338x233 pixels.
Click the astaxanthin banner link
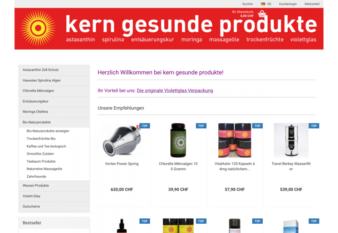[x=80, y=39]
